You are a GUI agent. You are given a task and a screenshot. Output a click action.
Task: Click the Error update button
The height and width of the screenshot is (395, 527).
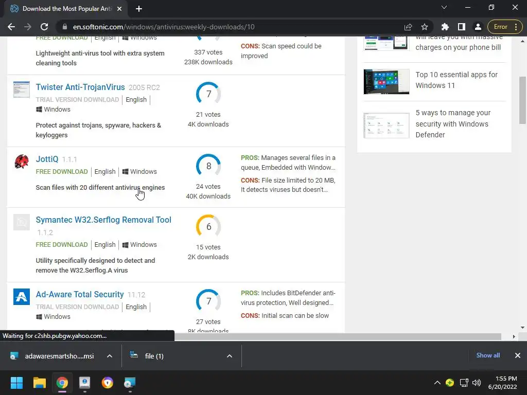pos(504,27)
